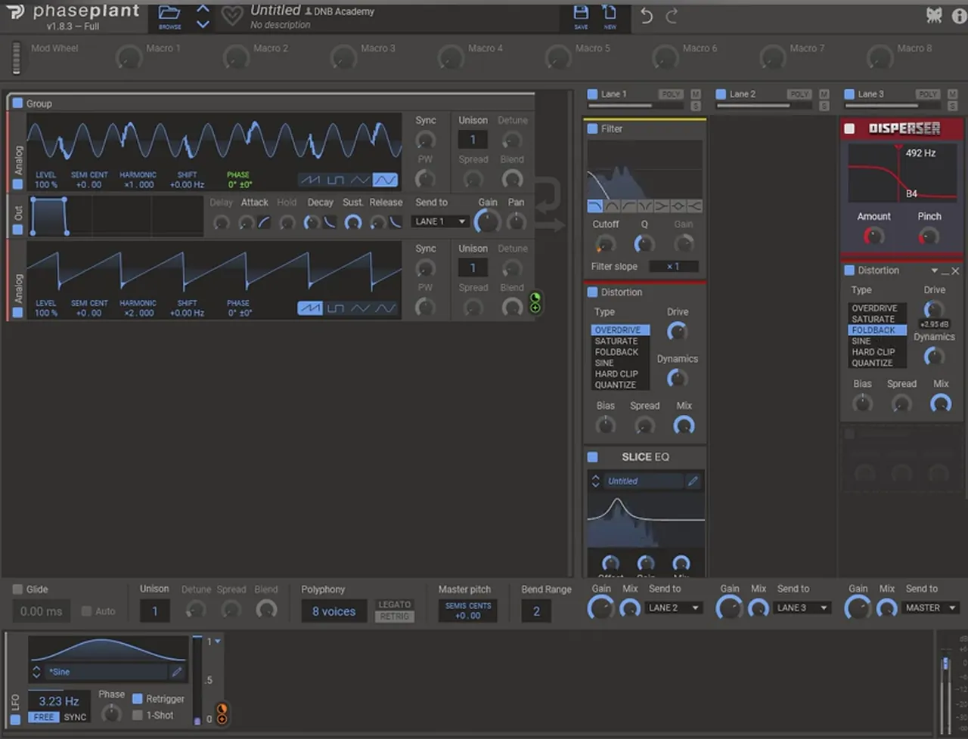Toggle the Group generator enable box
Viewport: 968px width, 739px height.
(x=17, y=103)
